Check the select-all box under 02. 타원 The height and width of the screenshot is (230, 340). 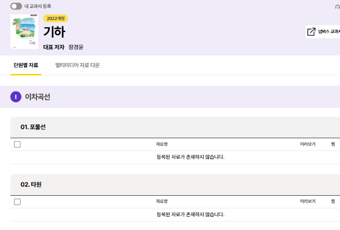pos(17,202)
